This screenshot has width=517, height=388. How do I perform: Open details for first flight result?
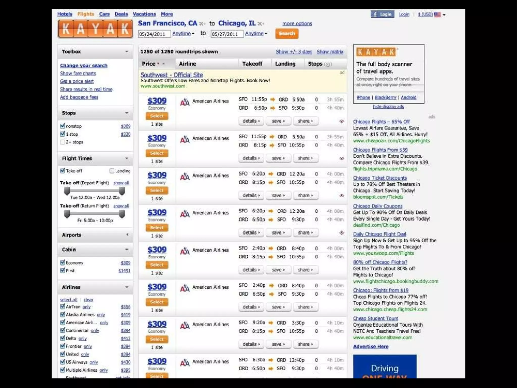click(251, 121)
